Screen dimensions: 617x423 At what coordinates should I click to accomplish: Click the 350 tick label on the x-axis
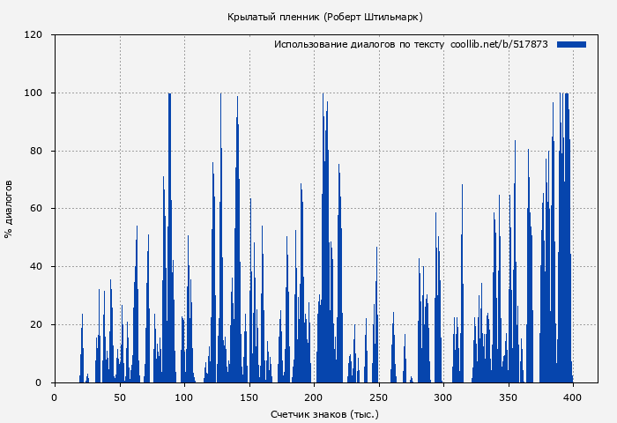[x=508, y=397]
